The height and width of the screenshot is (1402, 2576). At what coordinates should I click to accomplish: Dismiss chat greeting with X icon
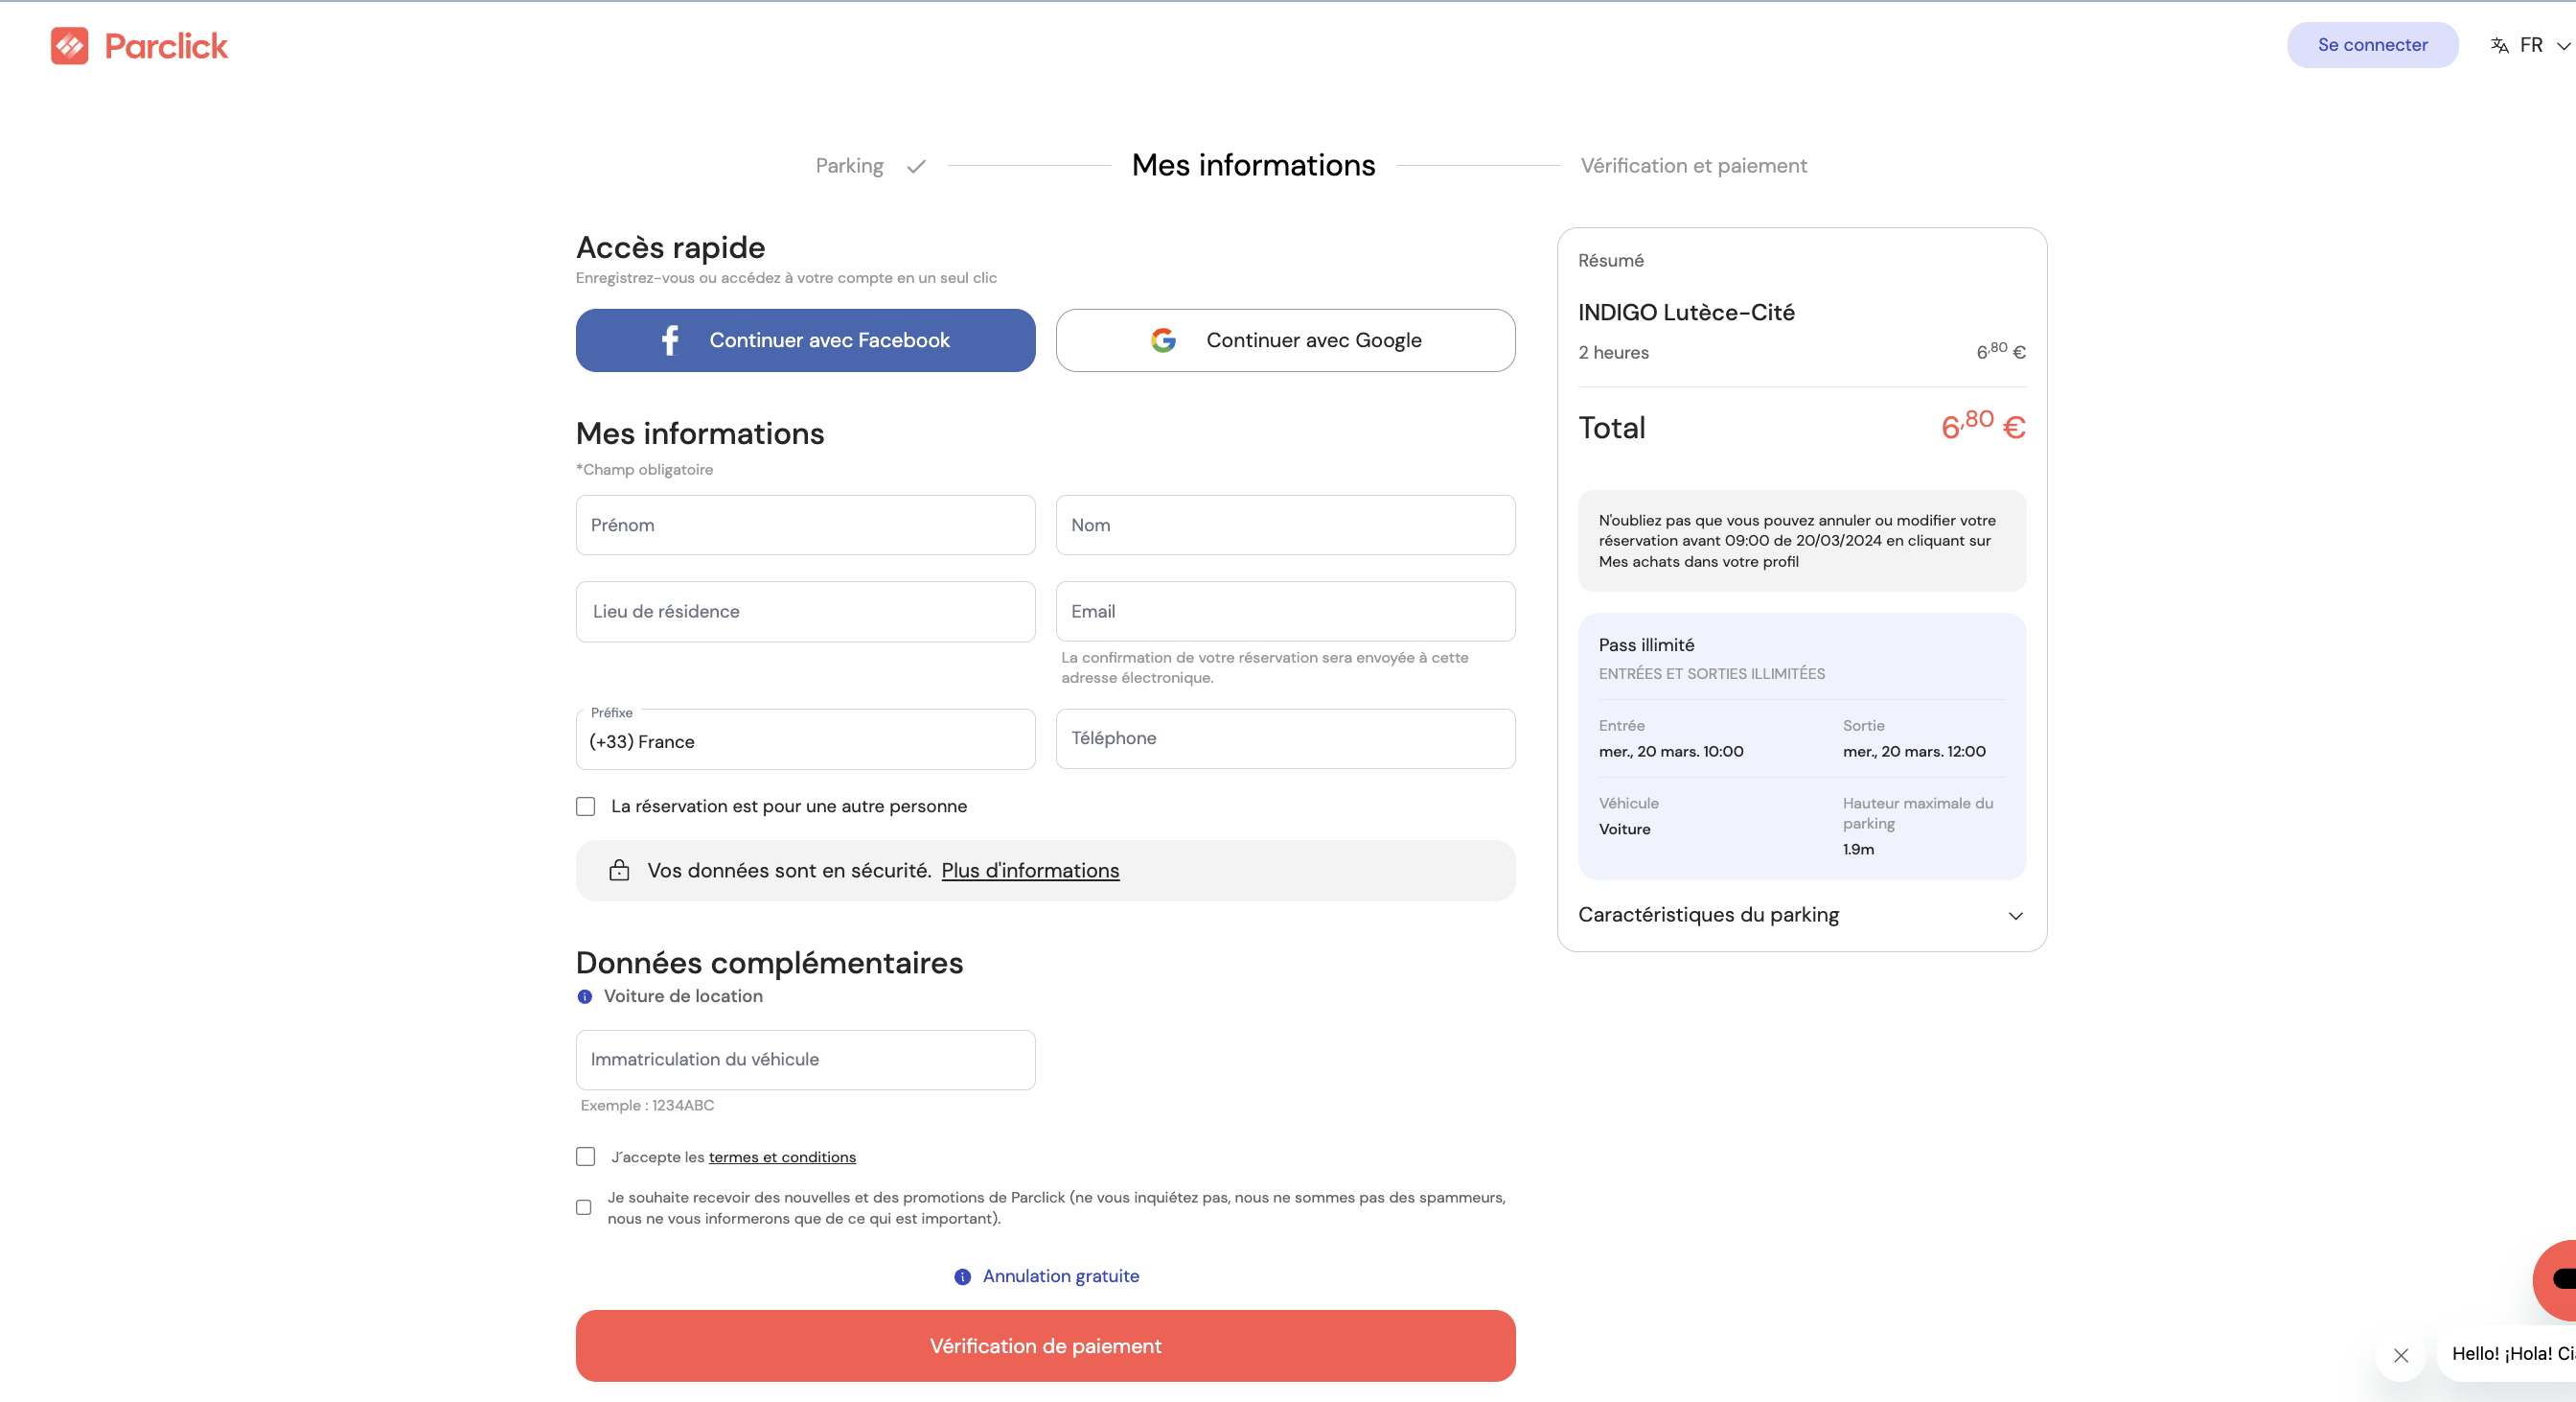pos(2400,1355)
